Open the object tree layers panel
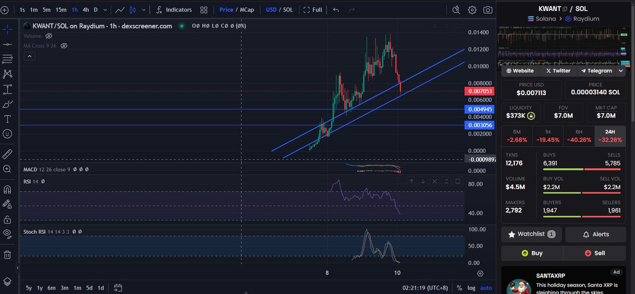The image size is (635, 294). coord(7,281)
